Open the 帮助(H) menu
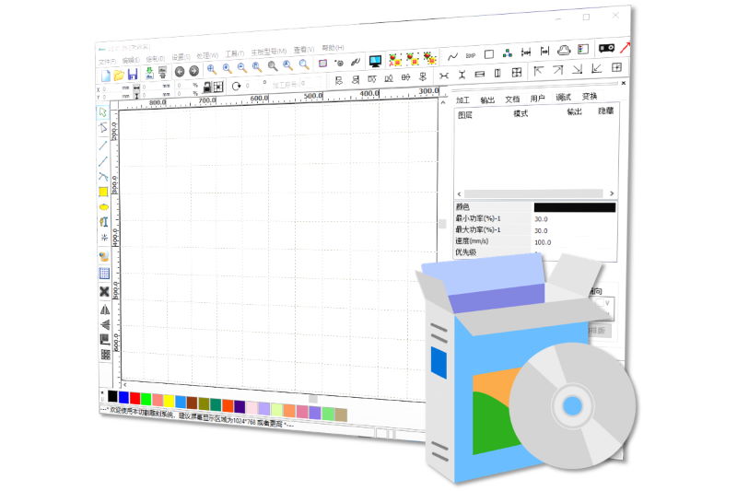Viewport: 737px width, 491px height. (x=333, y=48)
